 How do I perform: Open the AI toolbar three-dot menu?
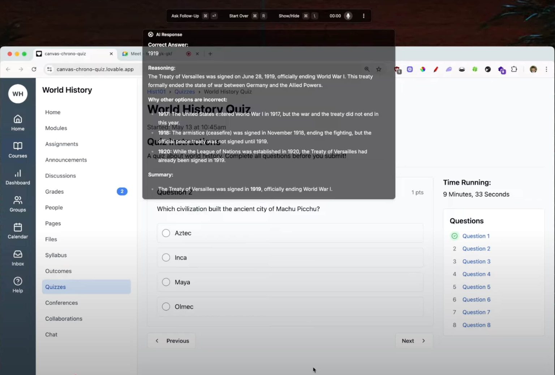point(363,16)
